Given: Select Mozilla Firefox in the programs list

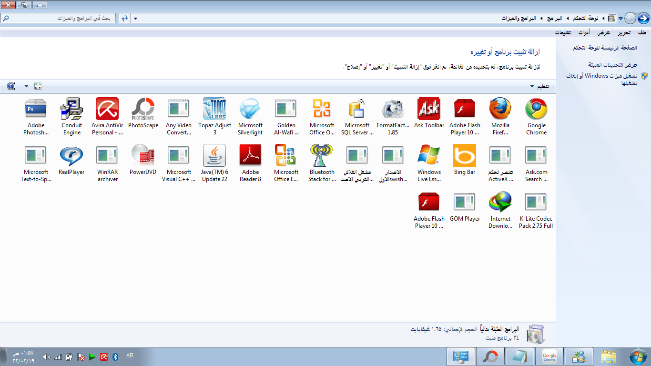Looking at the screenshot, I should [x=500, y=109].
